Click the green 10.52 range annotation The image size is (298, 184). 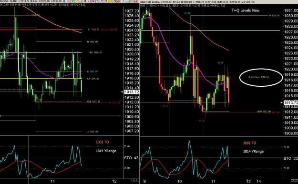point(187,13)
